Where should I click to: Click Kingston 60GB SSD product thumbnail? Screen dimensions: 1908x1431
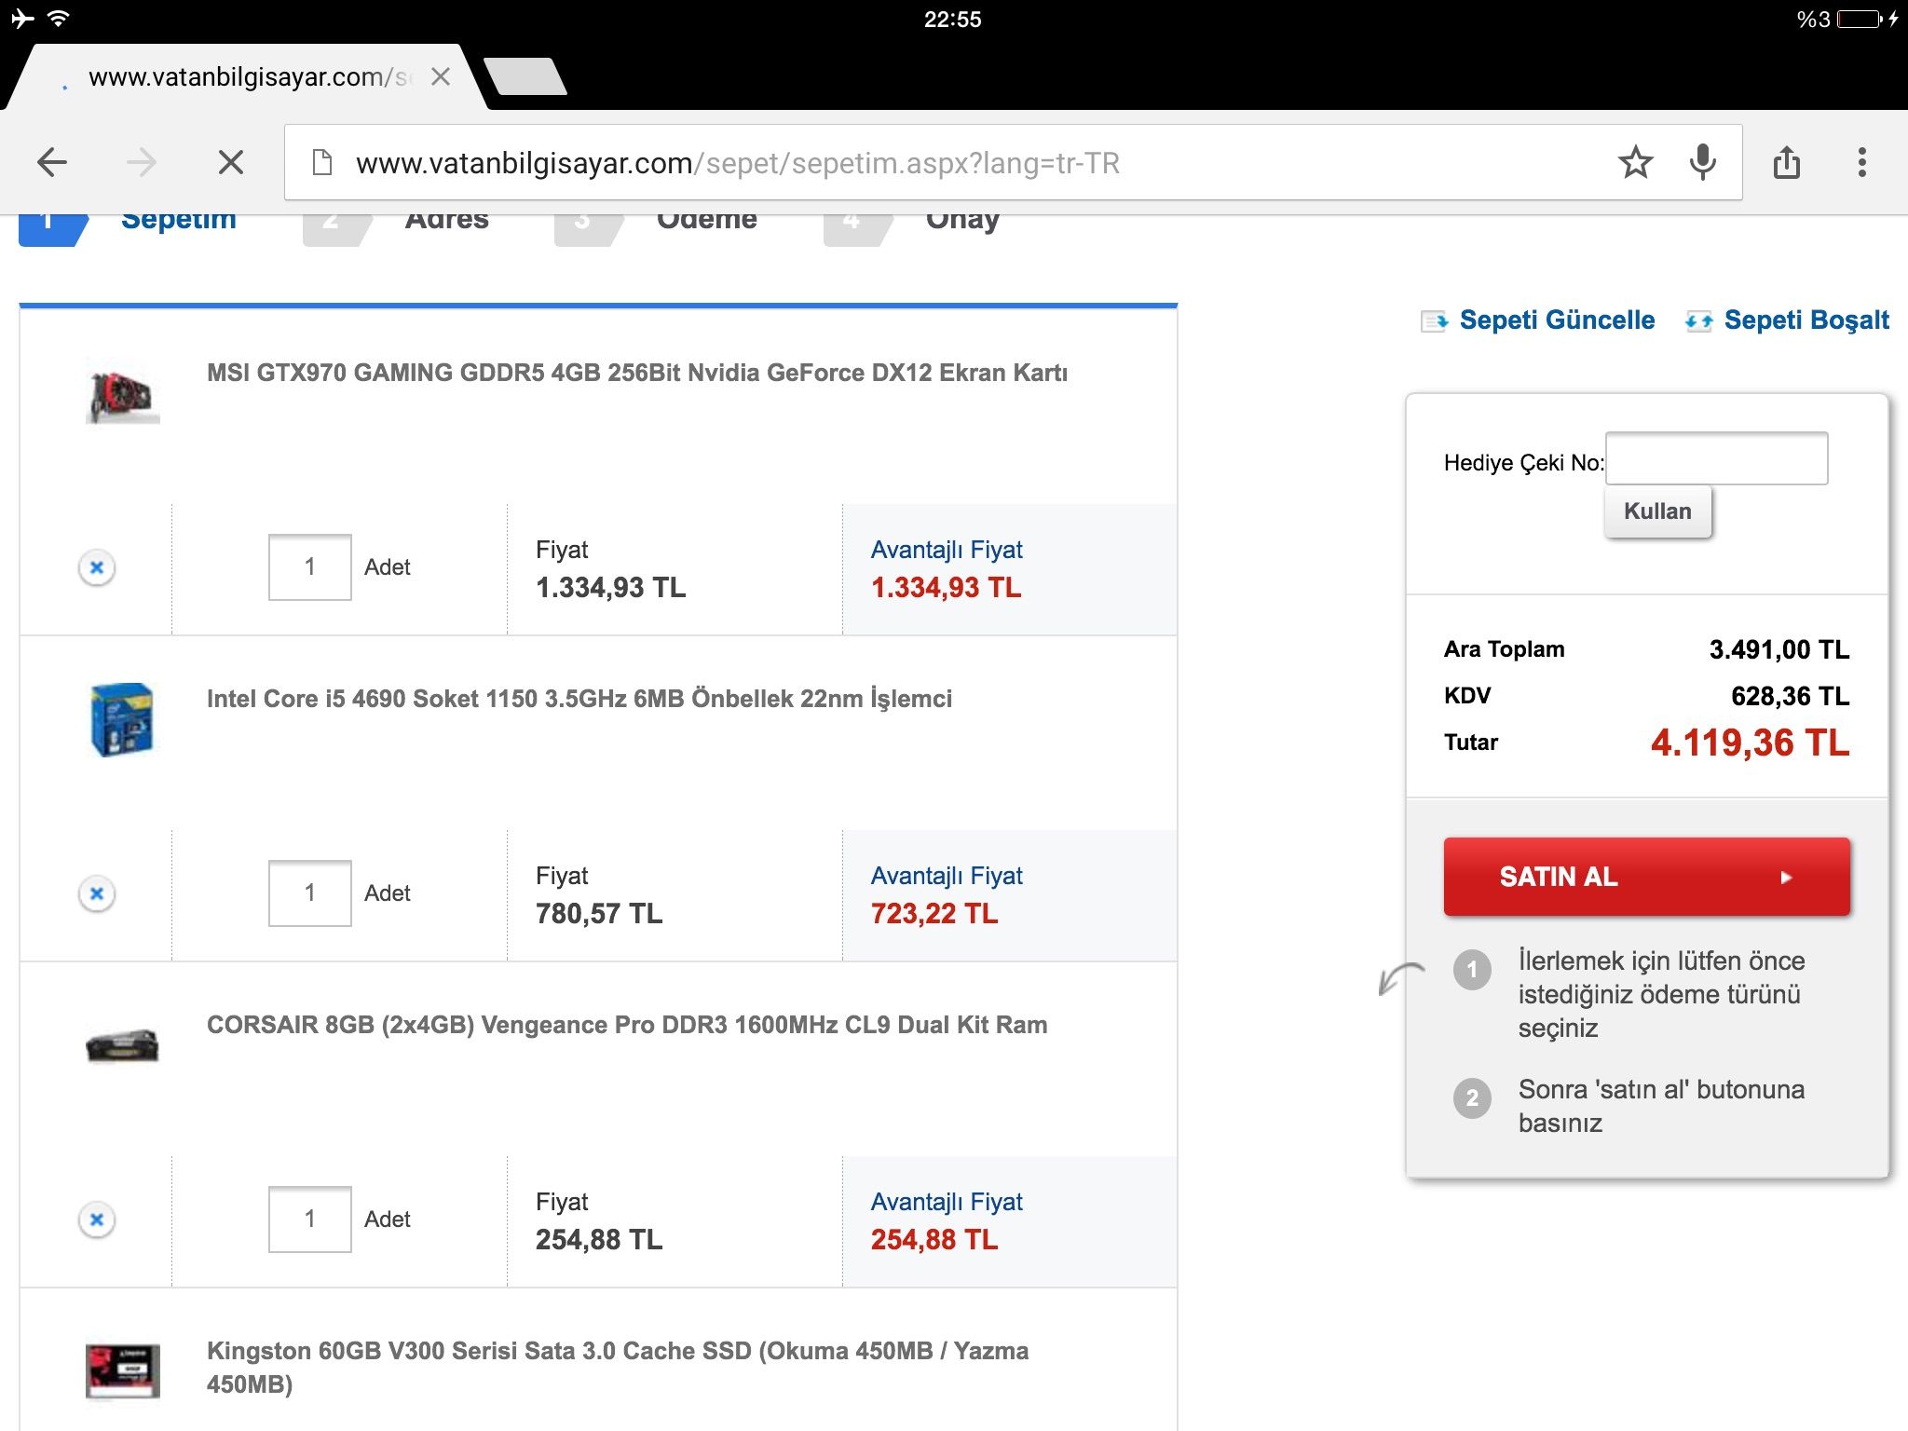[122, 1370]
